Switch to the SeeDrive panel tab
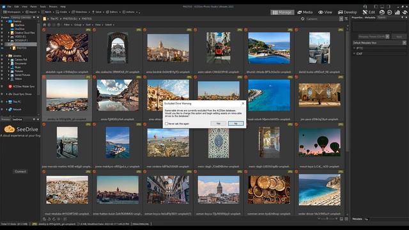The image size is (409, 230). [17, 119]
